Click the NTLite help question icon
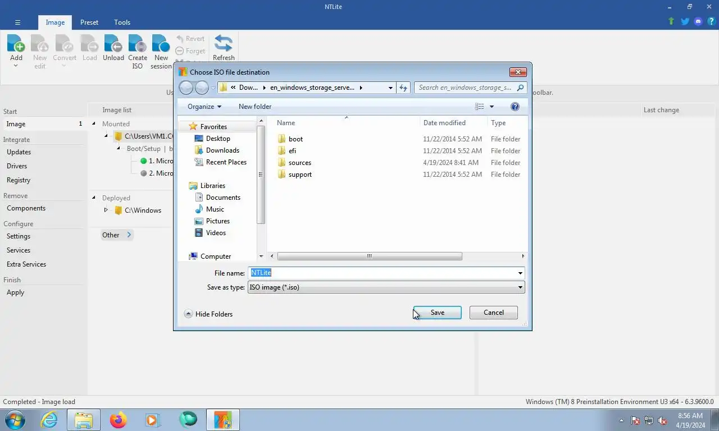 click(711, 21)
